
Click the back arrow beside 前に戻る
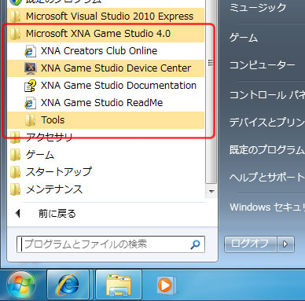pyautogui.click(x=17, y=214)
